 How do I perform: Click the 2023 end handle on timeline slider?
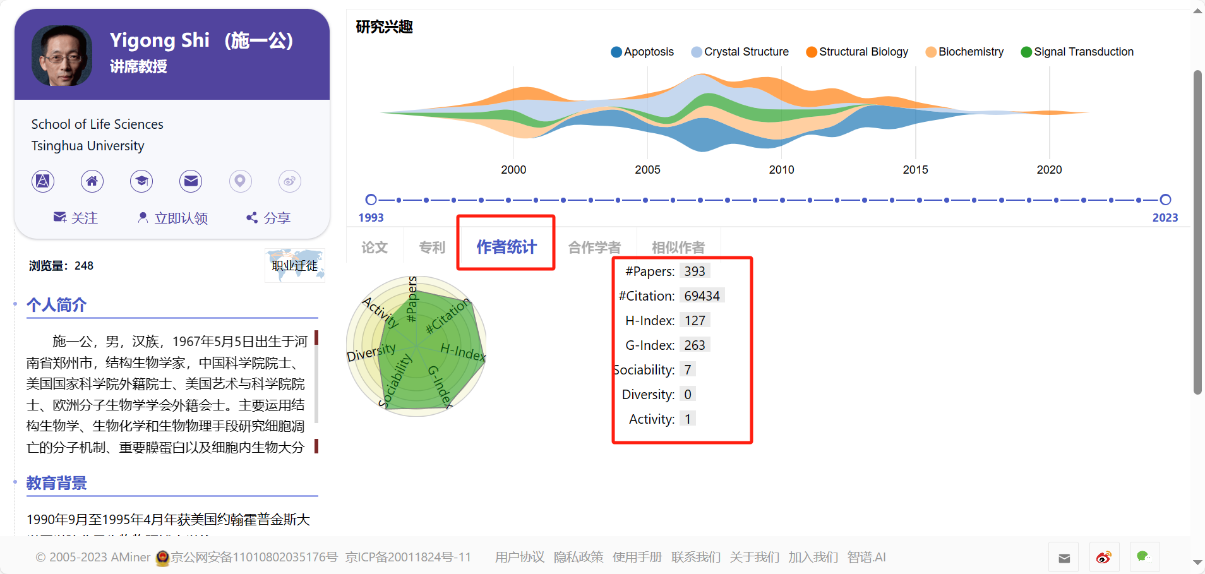(x=1165, y=200)
